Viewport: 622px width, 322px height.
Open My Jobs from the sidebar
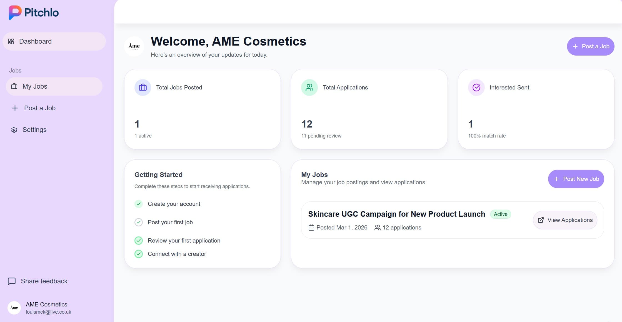click(x=35, y=86)
